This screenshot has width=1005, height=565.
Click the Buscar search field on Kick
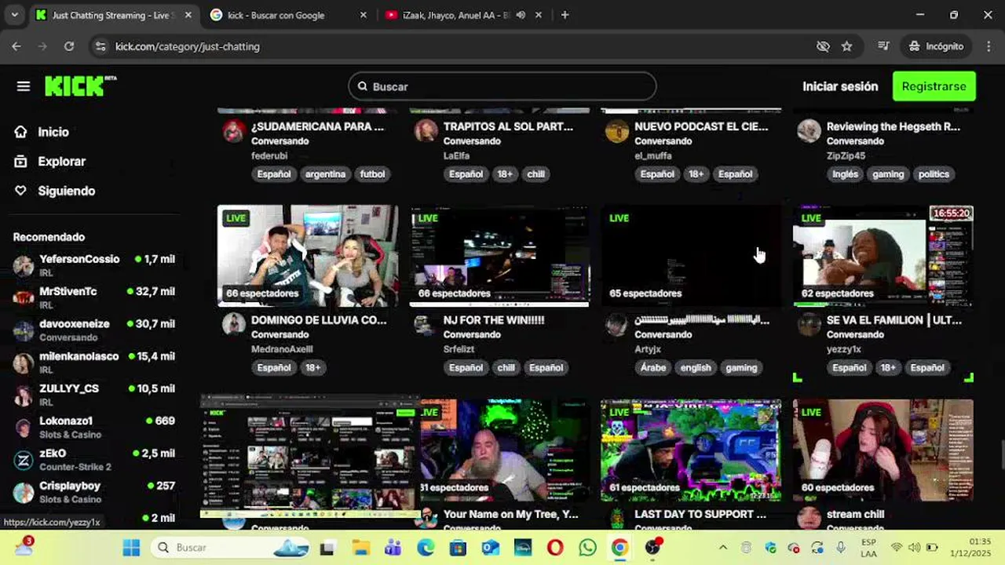(502, 86)
